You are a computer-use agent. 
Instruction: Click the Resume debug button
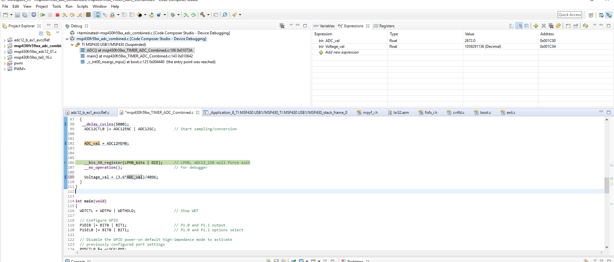point(42,15)
